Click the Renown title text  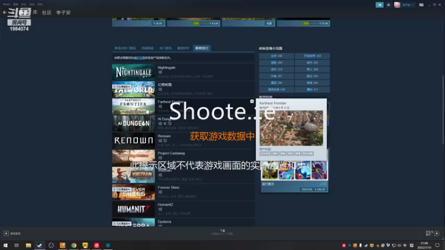pyautogui.click(x=164, y=136)
